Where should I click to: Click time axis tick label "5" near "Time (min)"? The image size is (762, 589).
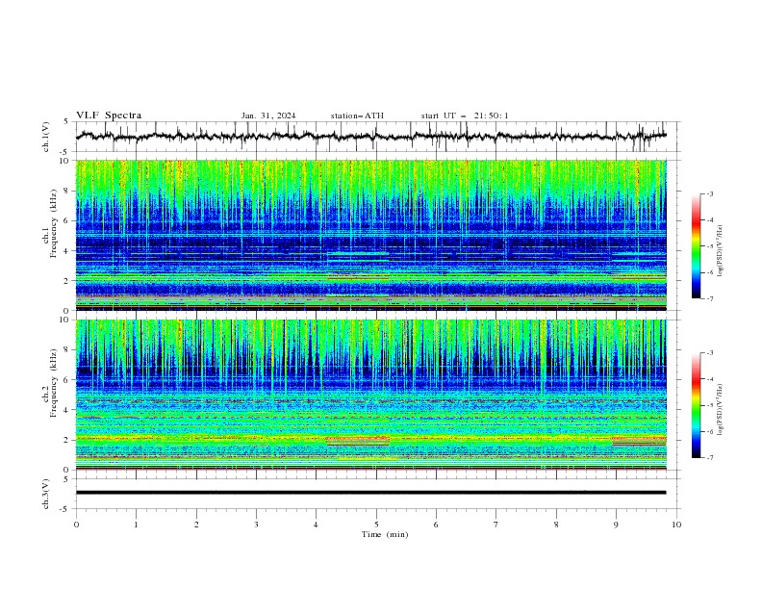click(x=376, y=525)
